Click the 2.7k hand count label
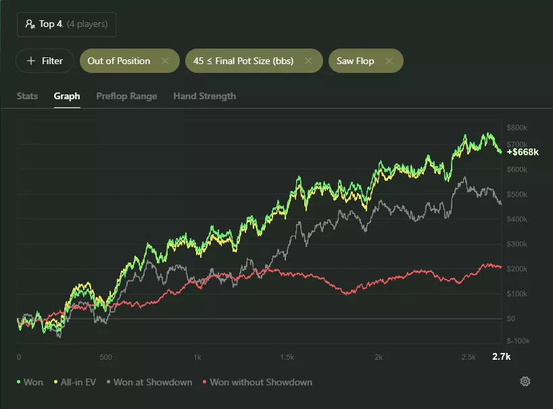553x409 pixels. 501,356
